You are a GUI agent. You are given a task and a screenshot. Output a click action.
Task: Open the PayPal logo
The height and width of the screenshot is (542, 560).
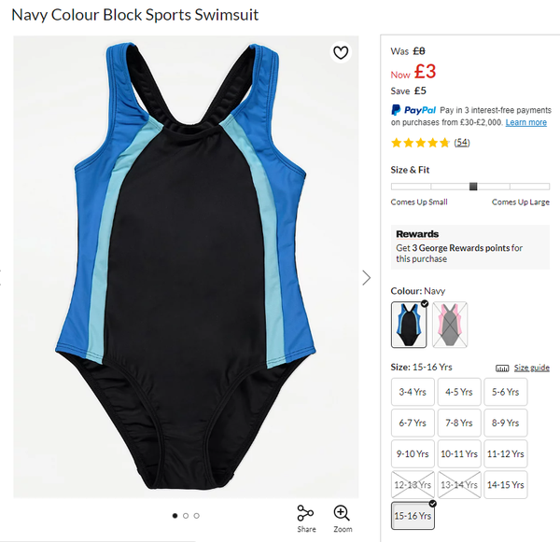click(x=413, y=110)
